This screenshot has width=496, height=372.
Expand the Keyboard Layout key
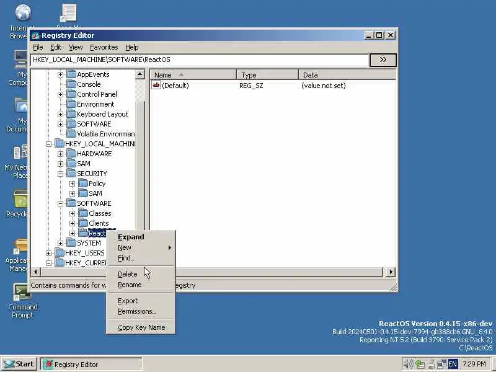tap(60, 114)
